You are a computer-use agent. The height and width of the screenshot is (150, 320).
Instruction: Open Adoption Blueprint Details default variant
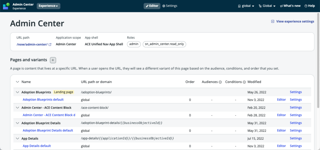coord(48,130)
